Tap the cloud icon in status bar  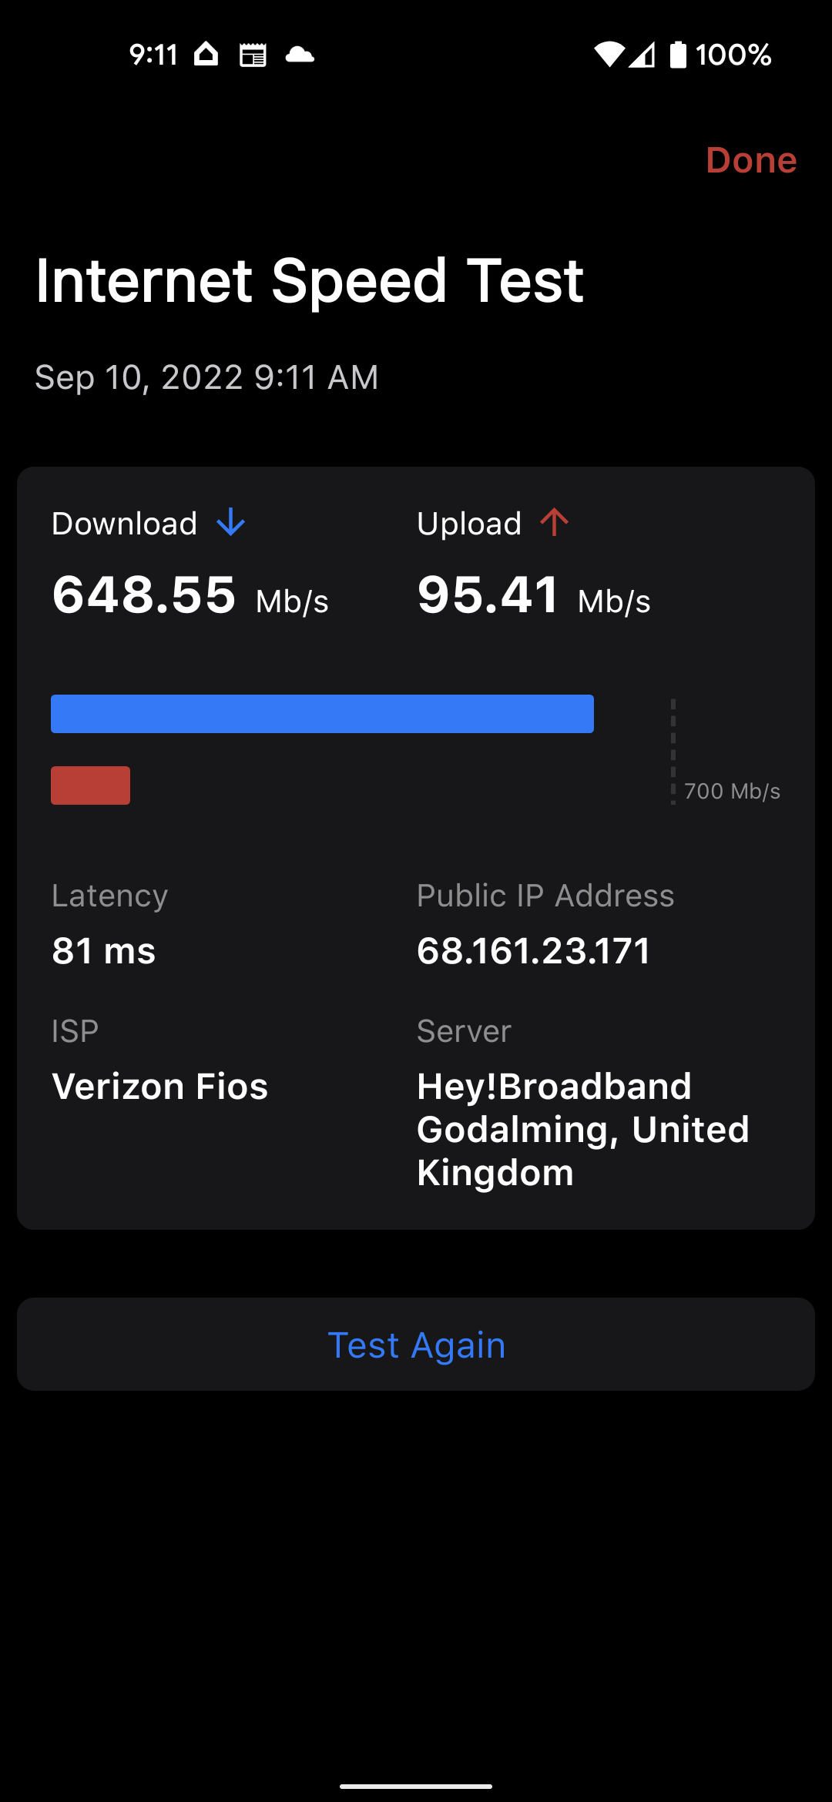pyautogui.click(x=300, y=55)
